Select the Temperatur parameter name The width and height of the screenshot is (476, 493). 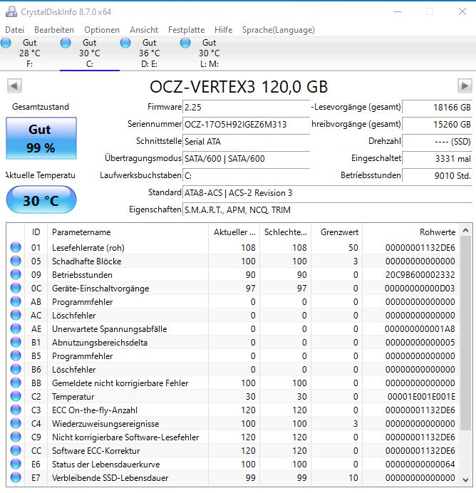tap(73, 397)
